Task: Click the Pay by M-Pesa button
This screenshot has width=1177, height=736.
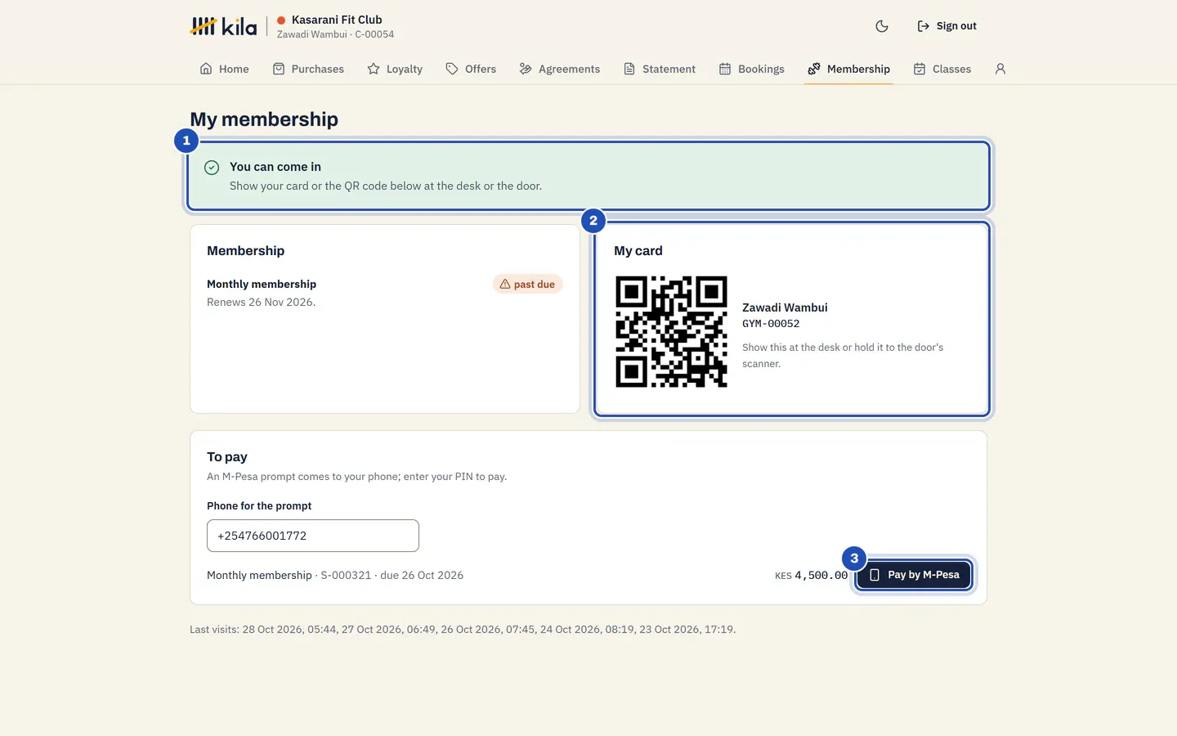Action: coord(914,575)
